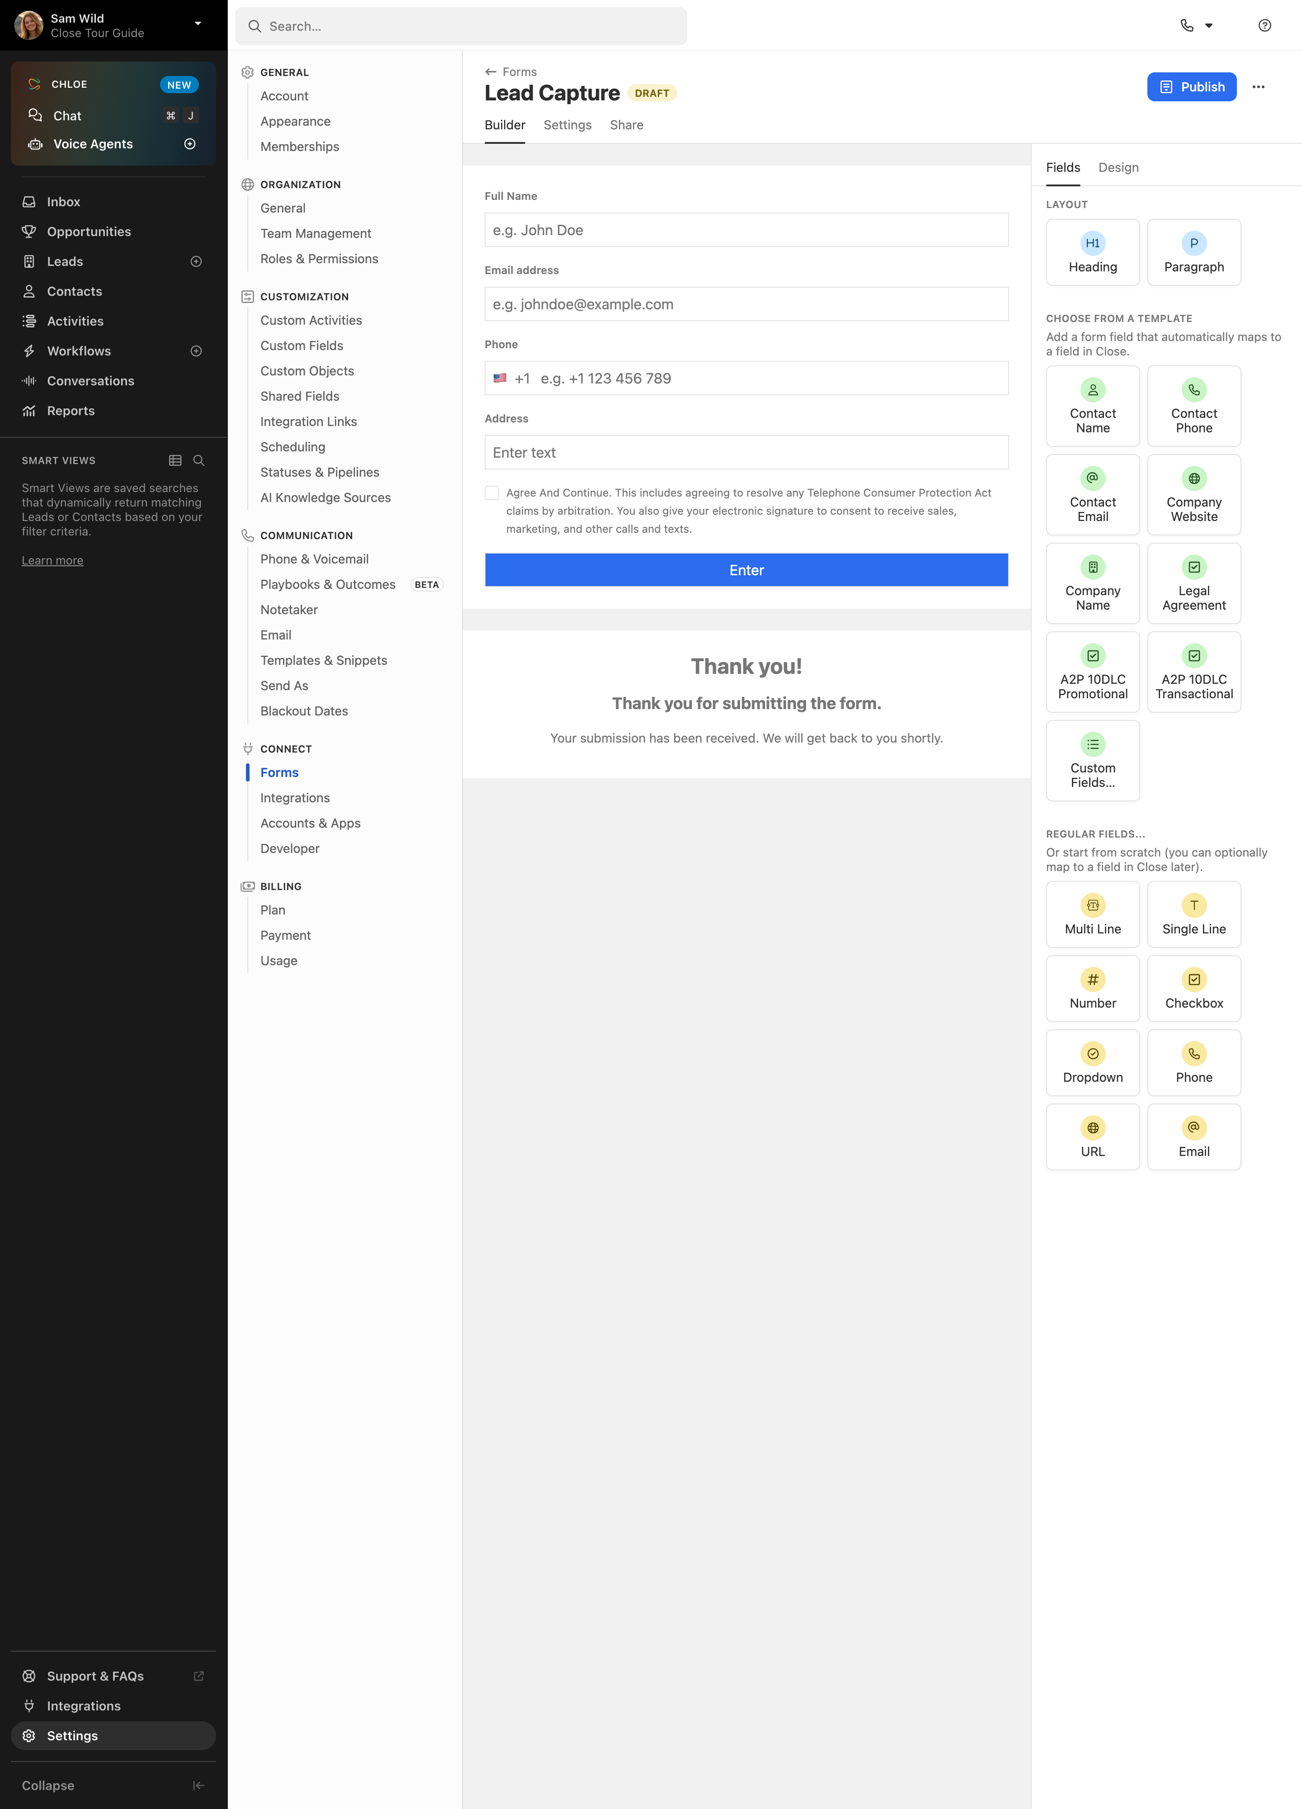Open Custom Fields template option
The height and width of the screenshot is (1809, 1302).
1092,760
